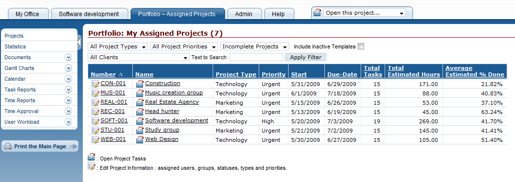Click edit project icon for SOFT-001
515x182 pixels.
[x=95, y=121]
